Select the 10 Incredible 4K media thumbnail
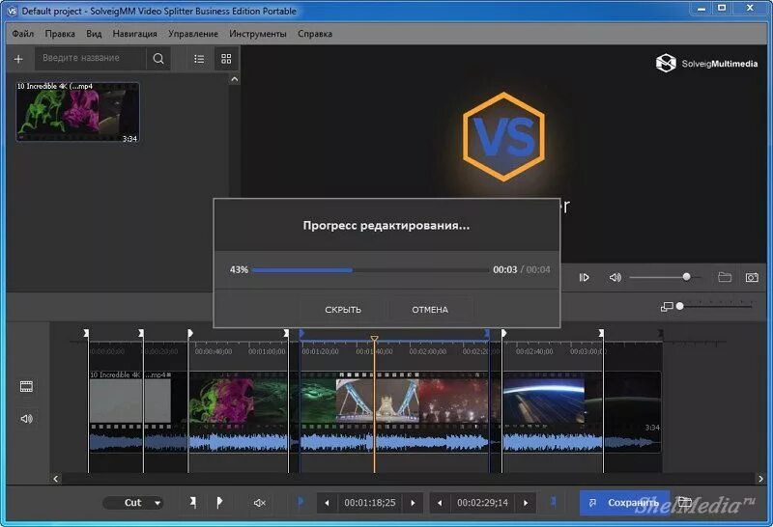This screenshot has height=527, width=773. pos(77,112)
